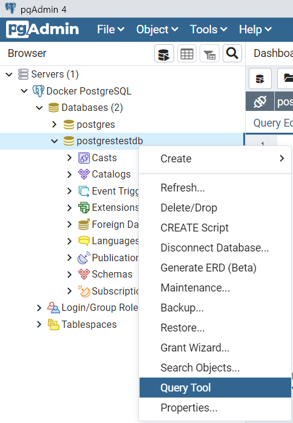Screen dimensions: 293x423
Task: Select Search Objects... entry
Action: pyautogui.click(x=215, y=368)
